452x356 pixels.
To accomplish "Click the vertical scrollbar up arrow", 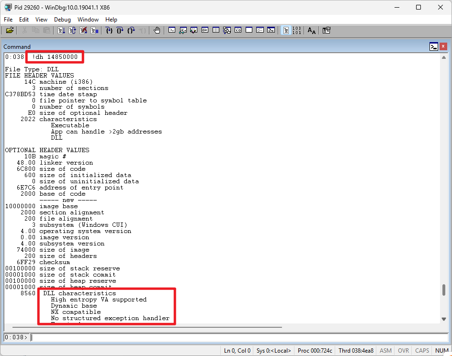I will click(444, 57).
